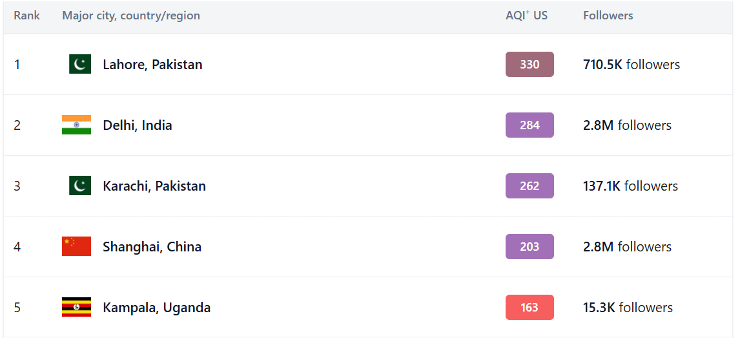This screenshot has height=338, width=740.
Task: Click the 710.5K followers text
Action: (x=632, y=64)
